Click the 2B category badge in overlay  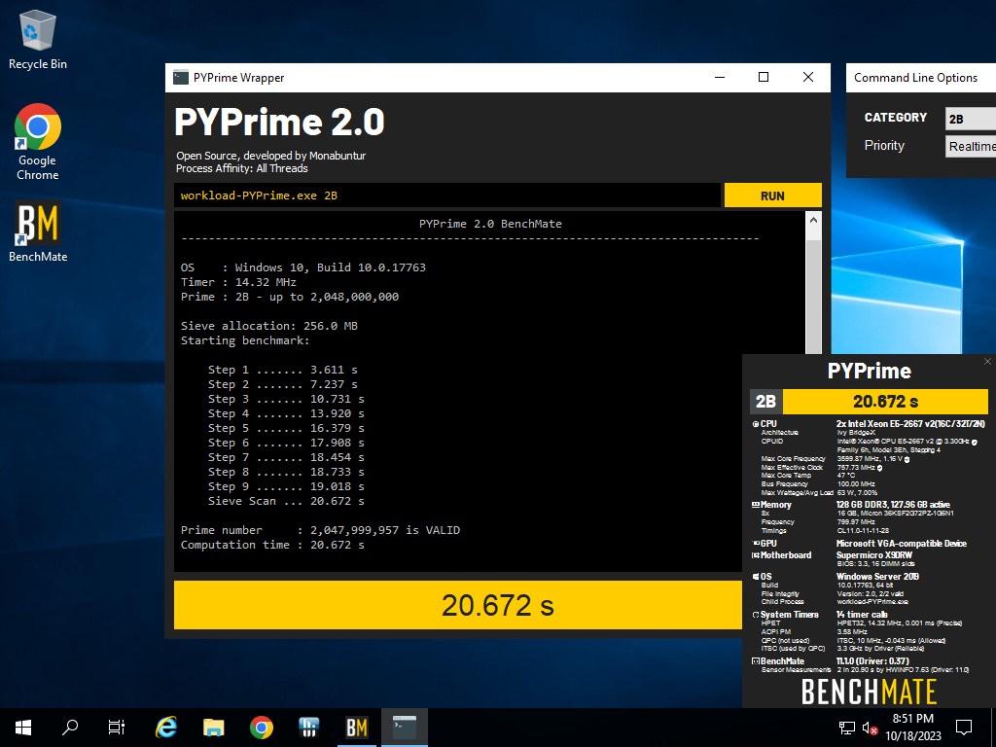[766, 402]
